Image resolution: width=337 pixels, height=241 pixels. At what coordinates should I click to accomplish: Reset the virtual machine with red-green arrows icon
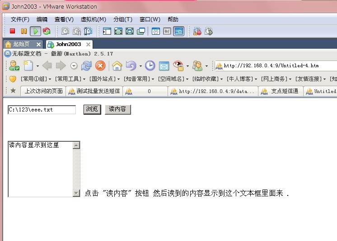[47, 31]
